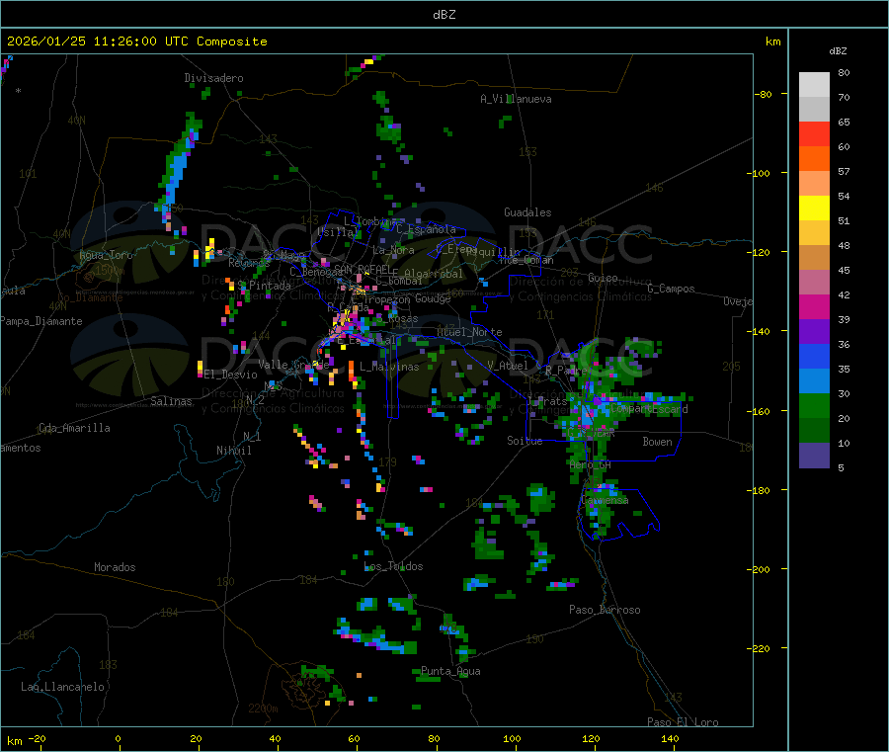The width and height of the screenshot is (889, 752).
Task: Click the 'Soitue' map label
Action: point(525,441)
